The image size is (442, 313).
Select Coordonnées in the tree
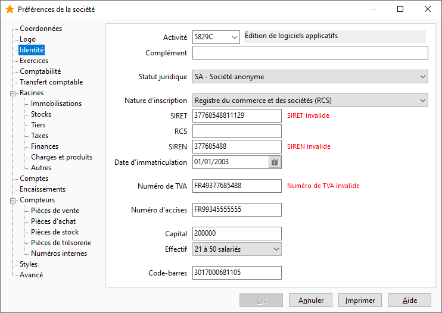tap(41, 29)
